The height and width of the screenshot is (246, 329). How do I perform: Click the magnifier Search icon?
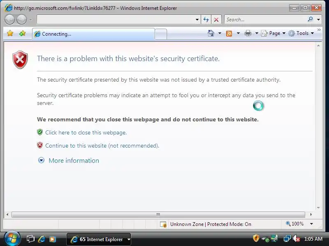pyautogui.click(x=310, y=19)
